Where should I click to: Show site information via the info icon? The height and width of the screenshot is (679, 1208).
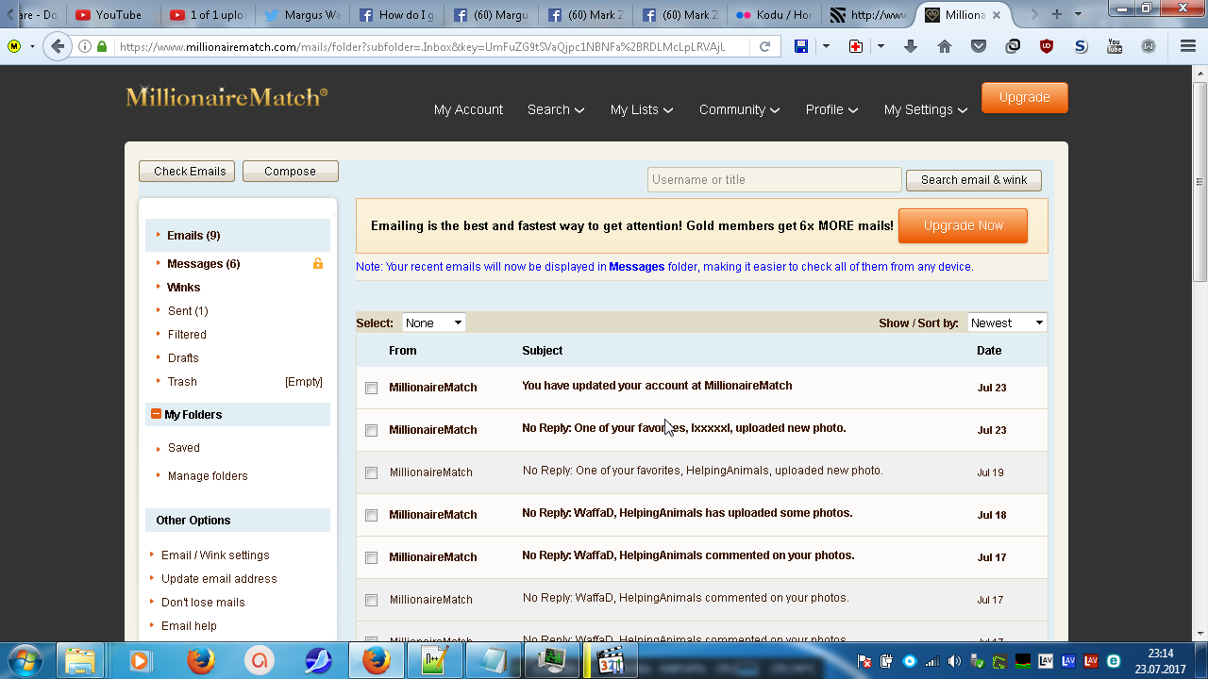pyautogui.click(x=85, y=46)
